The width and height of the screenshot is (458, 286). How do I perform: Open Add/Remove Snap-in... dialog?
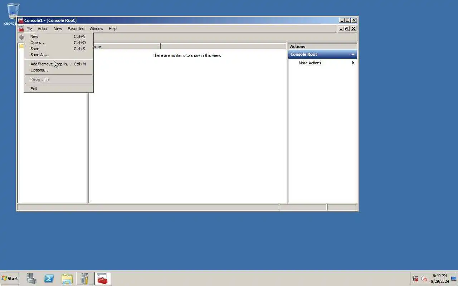[59, 64]
